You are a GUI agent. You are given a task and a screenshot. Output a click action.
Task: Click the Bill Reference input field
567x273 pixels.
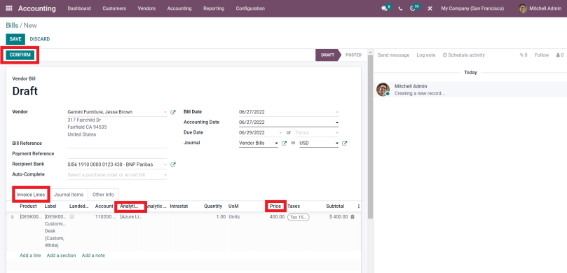tap(117, 143)
